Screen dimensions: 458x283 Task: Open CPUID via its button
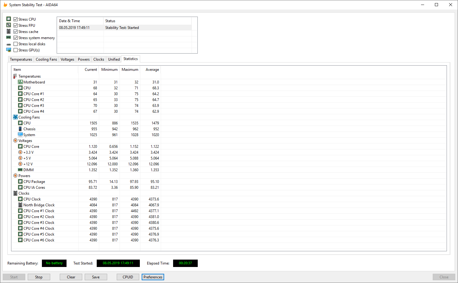(128, 277)
